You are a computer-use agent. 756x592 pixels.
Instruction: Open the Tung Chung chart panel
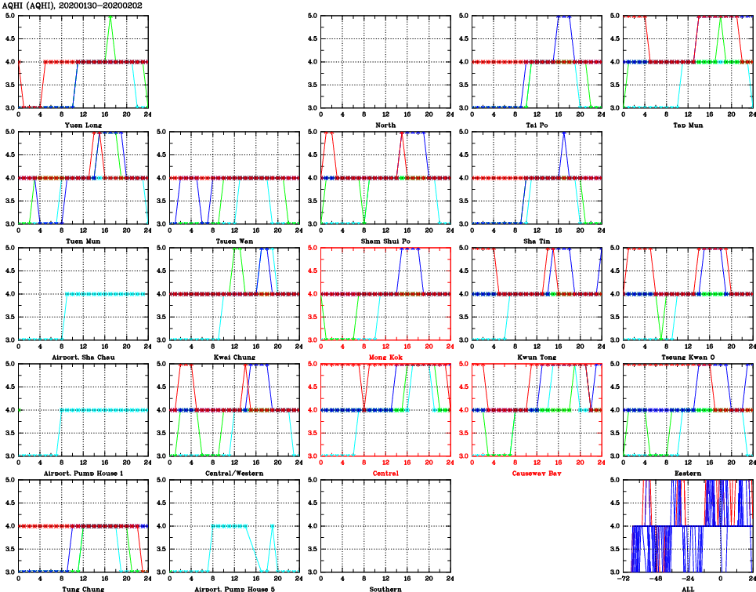pos(83,525)
